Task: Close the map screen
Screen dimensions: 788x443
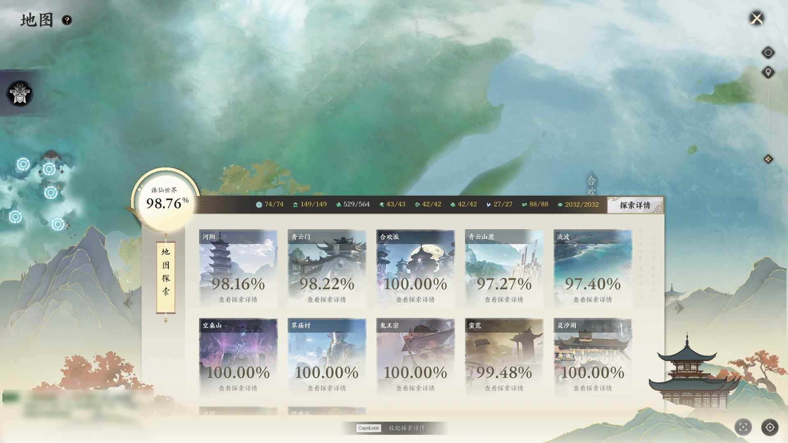Action: coord(756,18)
